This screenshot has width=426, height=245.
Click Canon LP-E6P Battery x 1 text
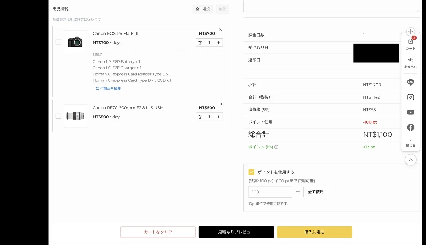pos(116,62)
